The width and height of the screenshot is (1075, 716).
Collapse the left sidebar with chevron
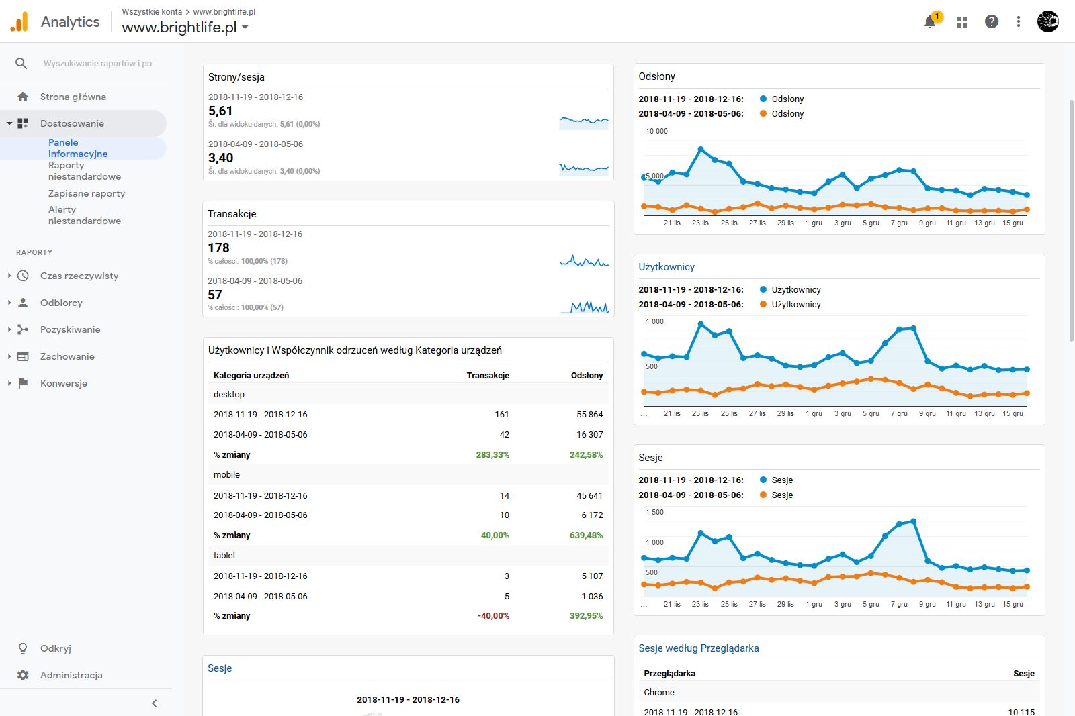pyautogui.click(x=155, y=703)
